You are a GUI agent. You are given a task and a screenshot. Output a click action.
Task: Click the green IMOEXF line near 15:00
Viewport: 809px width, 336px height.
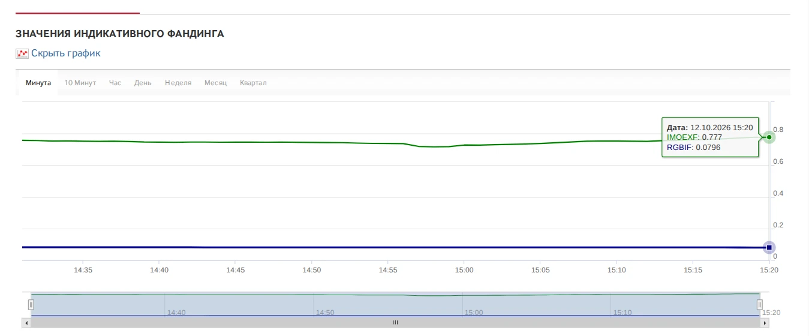(464, 145)
